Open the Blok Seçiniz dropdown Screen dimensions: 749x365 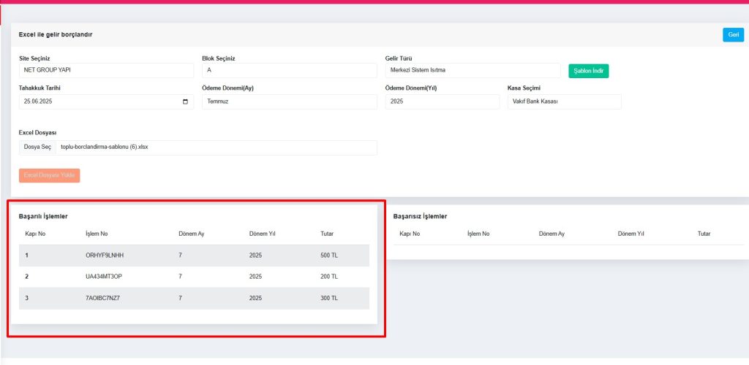pyautogui.click(x=289, y=70)
